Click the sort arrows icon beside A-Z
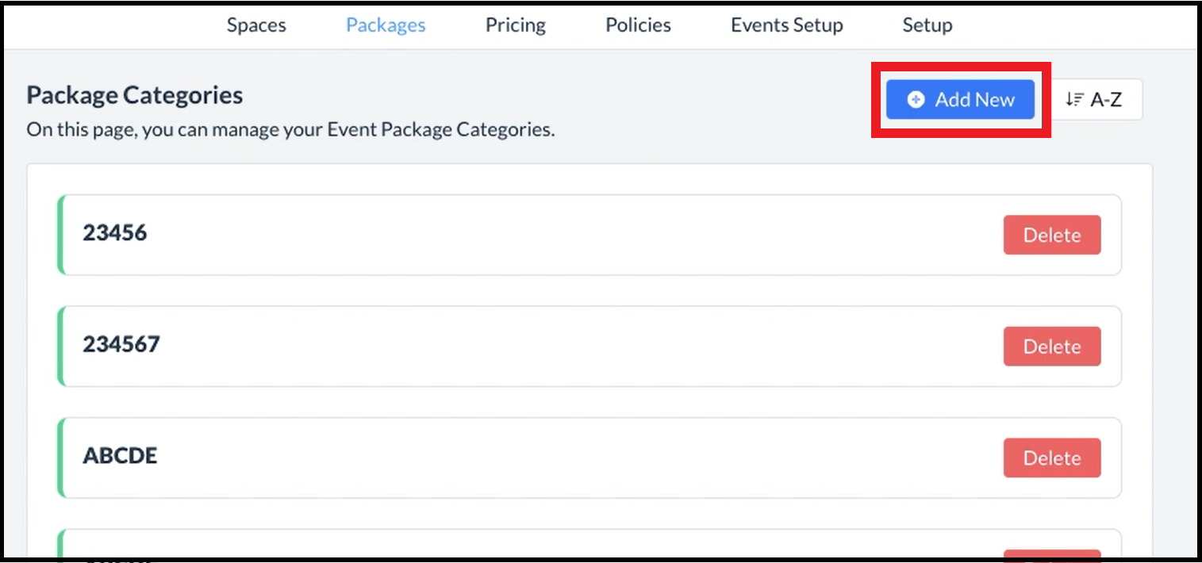Viewport: 1202px width, 563px height. (x=1073, y=100)
